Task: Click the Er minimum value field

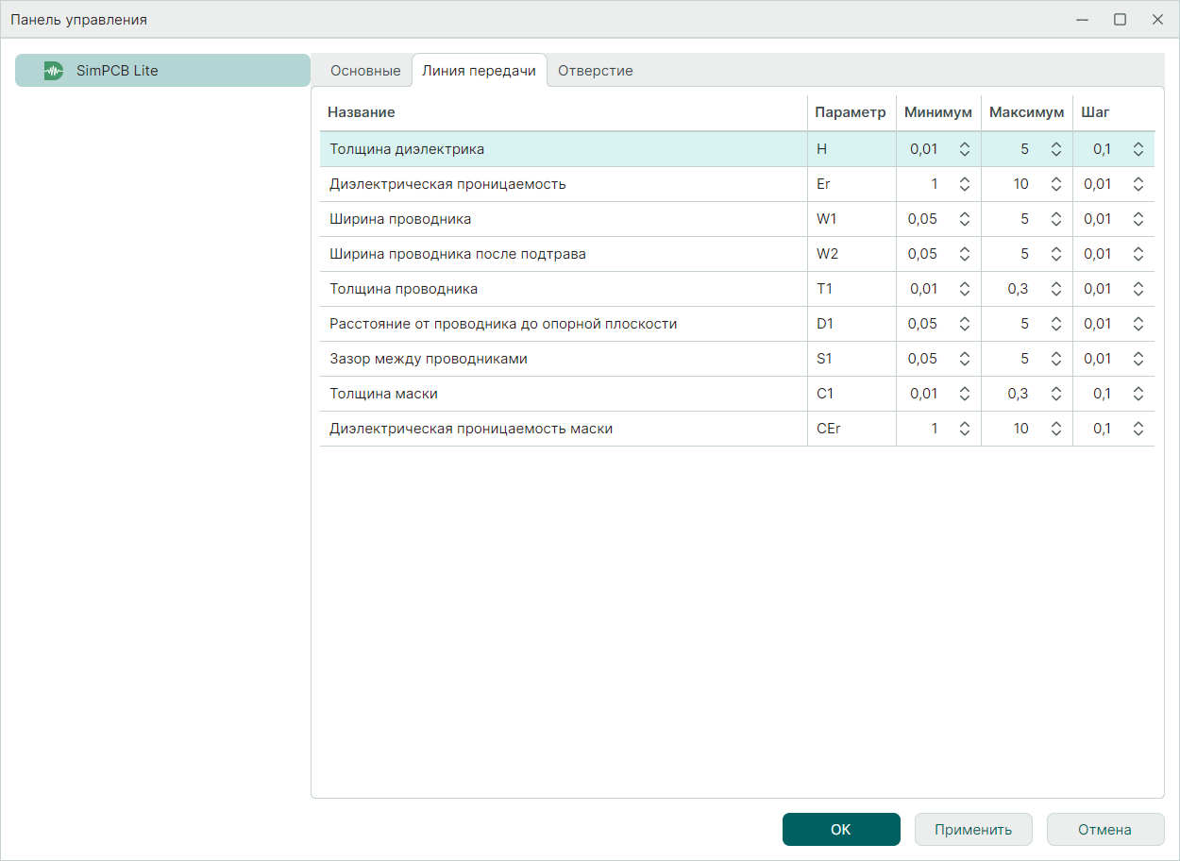Action: tap(927, 184)
